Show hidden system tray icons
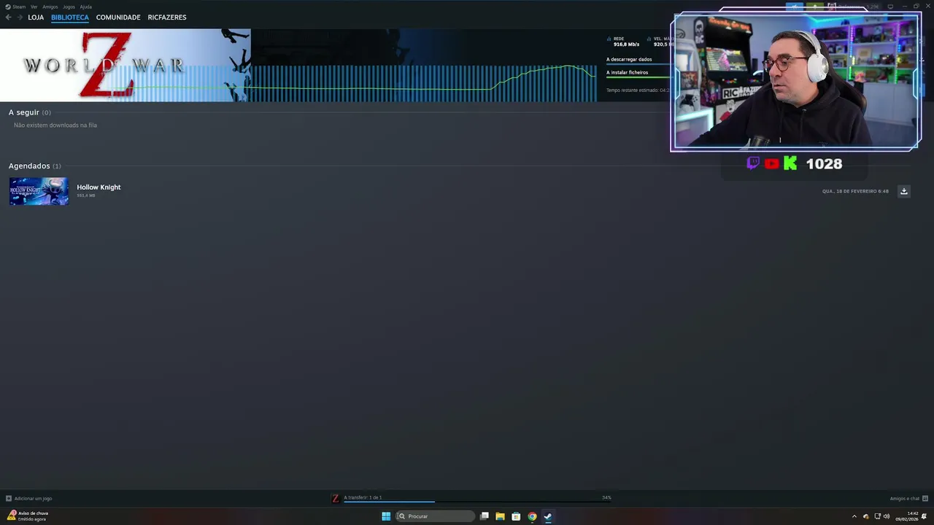 (854, 516)
